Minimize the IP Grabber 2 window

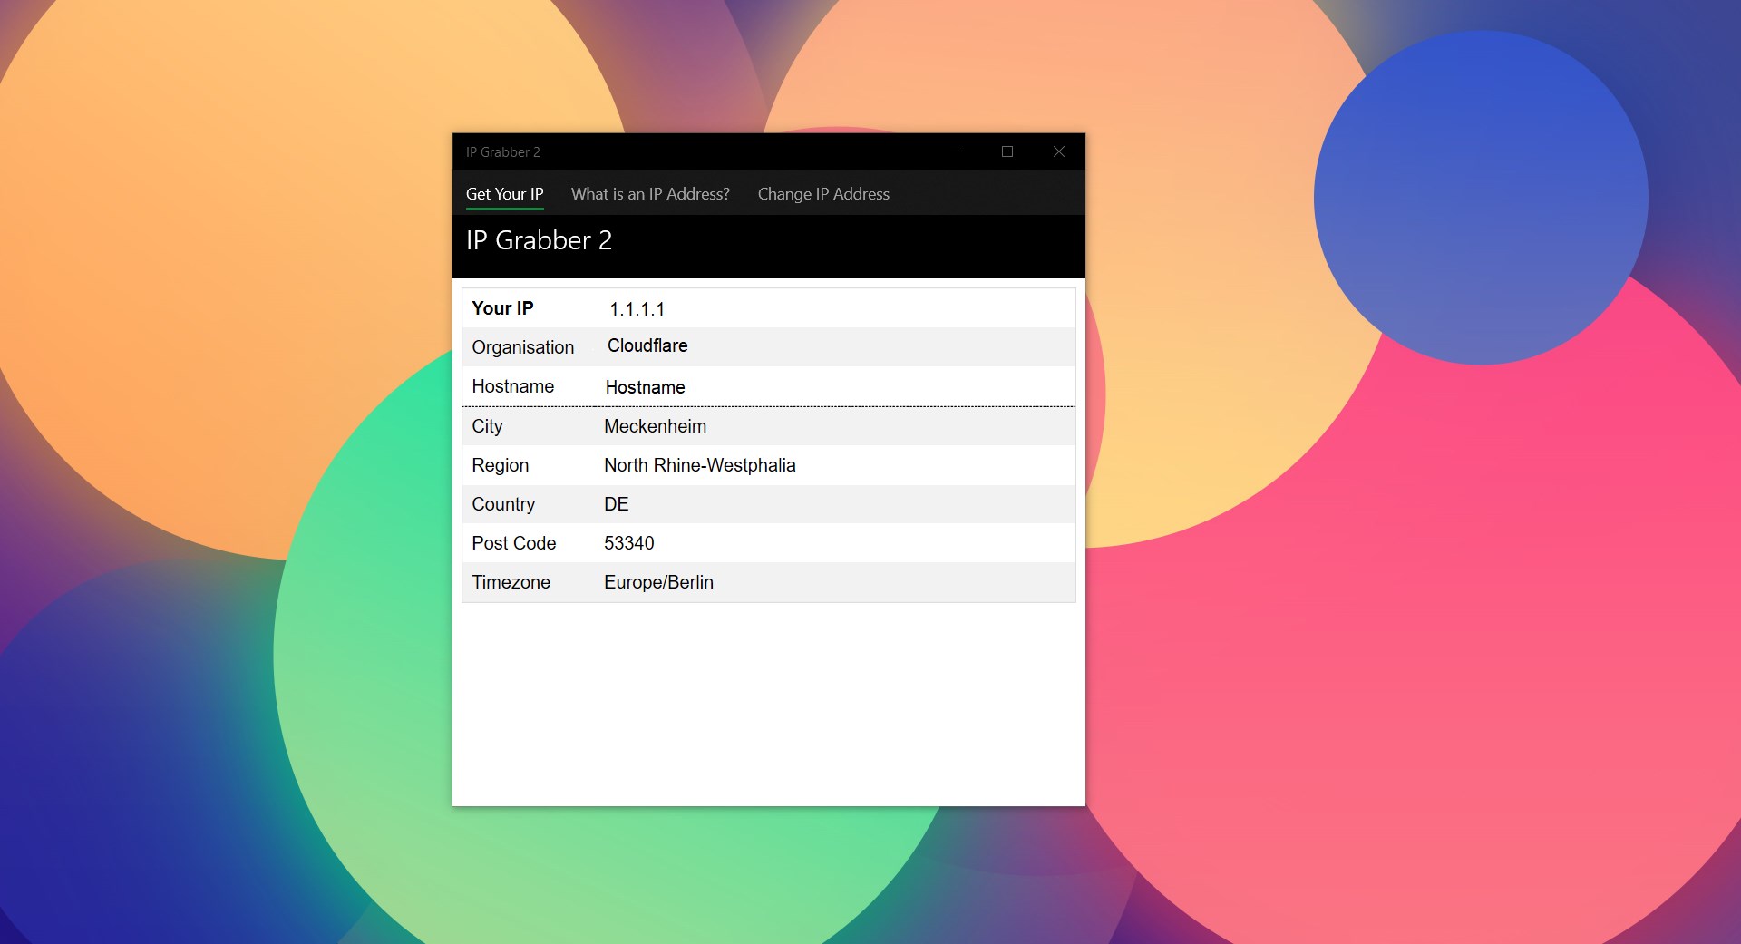[x=955, y=151]
